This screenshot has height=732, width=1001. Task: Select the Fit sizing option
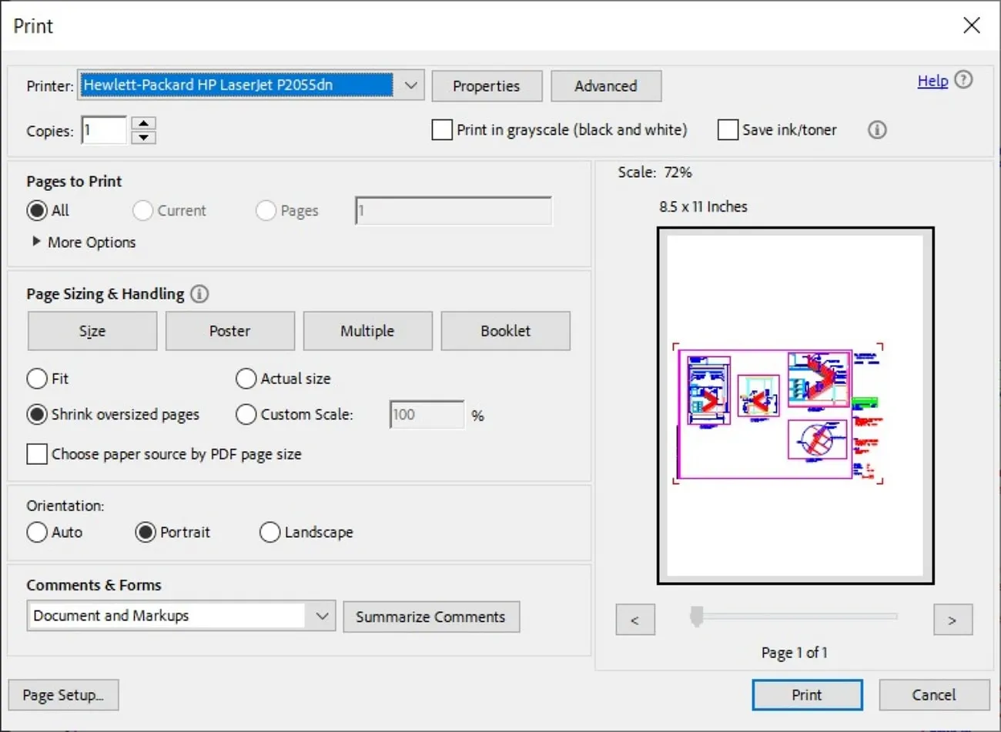(x=37, y=379)
